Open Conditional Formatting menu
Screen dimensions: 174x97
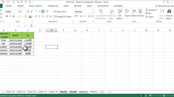tap(101, 14)
